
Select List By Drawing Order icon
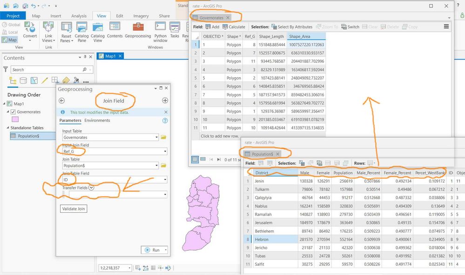[13, 80]
